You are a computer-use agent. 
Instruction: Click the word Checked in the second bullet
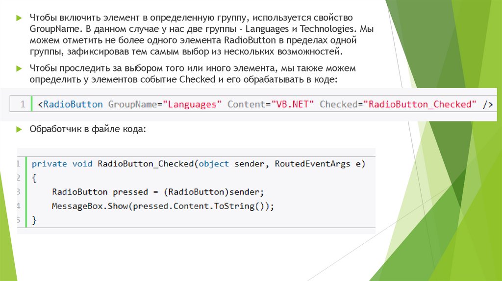coord(197,80)
